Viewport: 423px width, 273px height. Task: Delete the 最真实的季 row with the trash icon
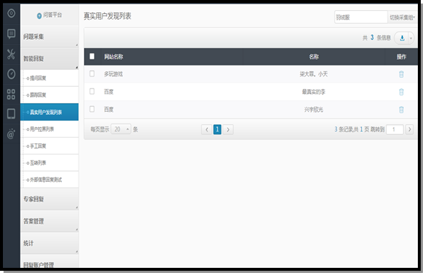401,92
